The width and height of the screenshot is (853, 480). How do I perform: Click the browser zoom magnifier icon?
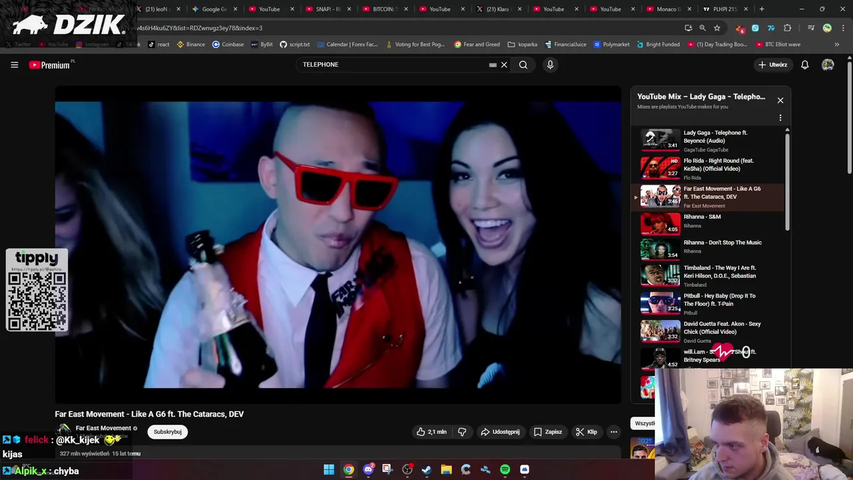pos(702,28)
